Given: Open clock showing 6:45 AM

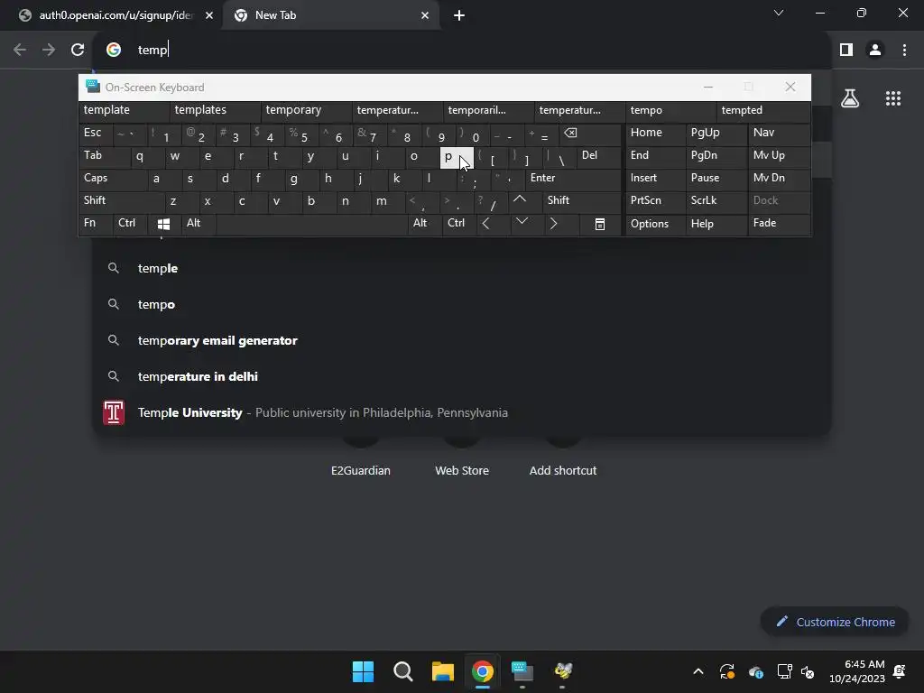Looking at the screenshot, I should 857,671.
